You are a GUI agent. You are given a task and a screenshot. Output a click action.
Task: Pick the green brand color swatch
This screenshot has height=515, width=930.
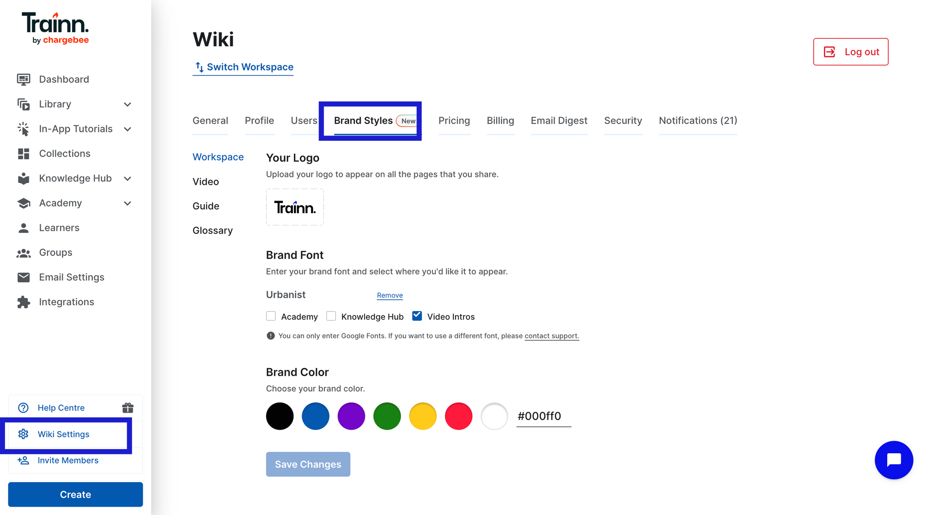coord(387,416)
